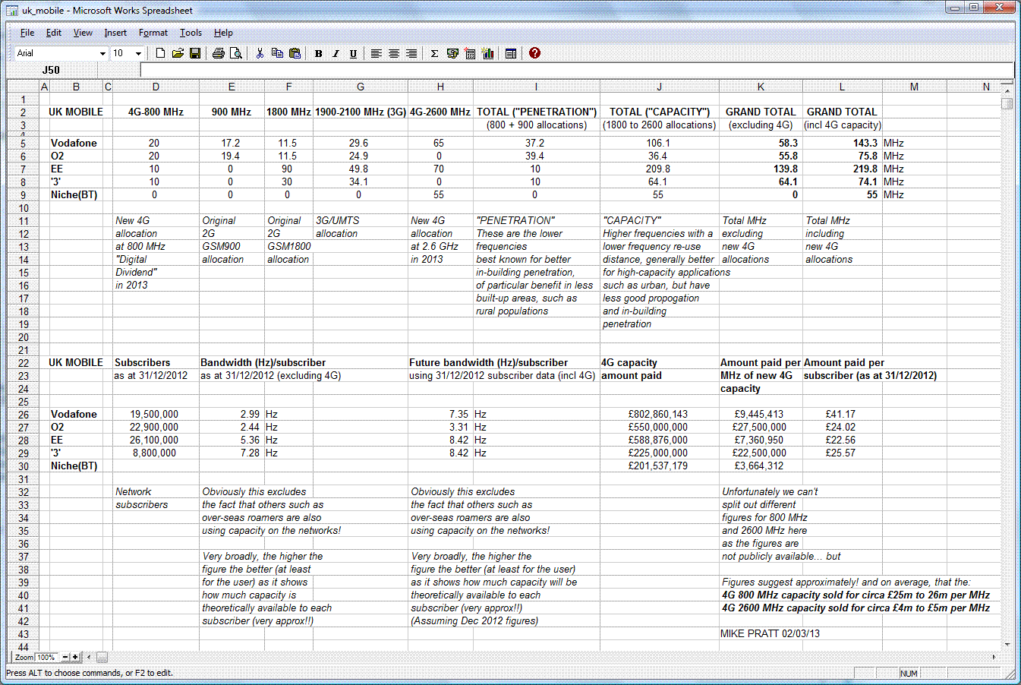Viewport: 1021px width, 685px height.
Task: Click the O2 cell in row 27
Action: pos(58,428)
